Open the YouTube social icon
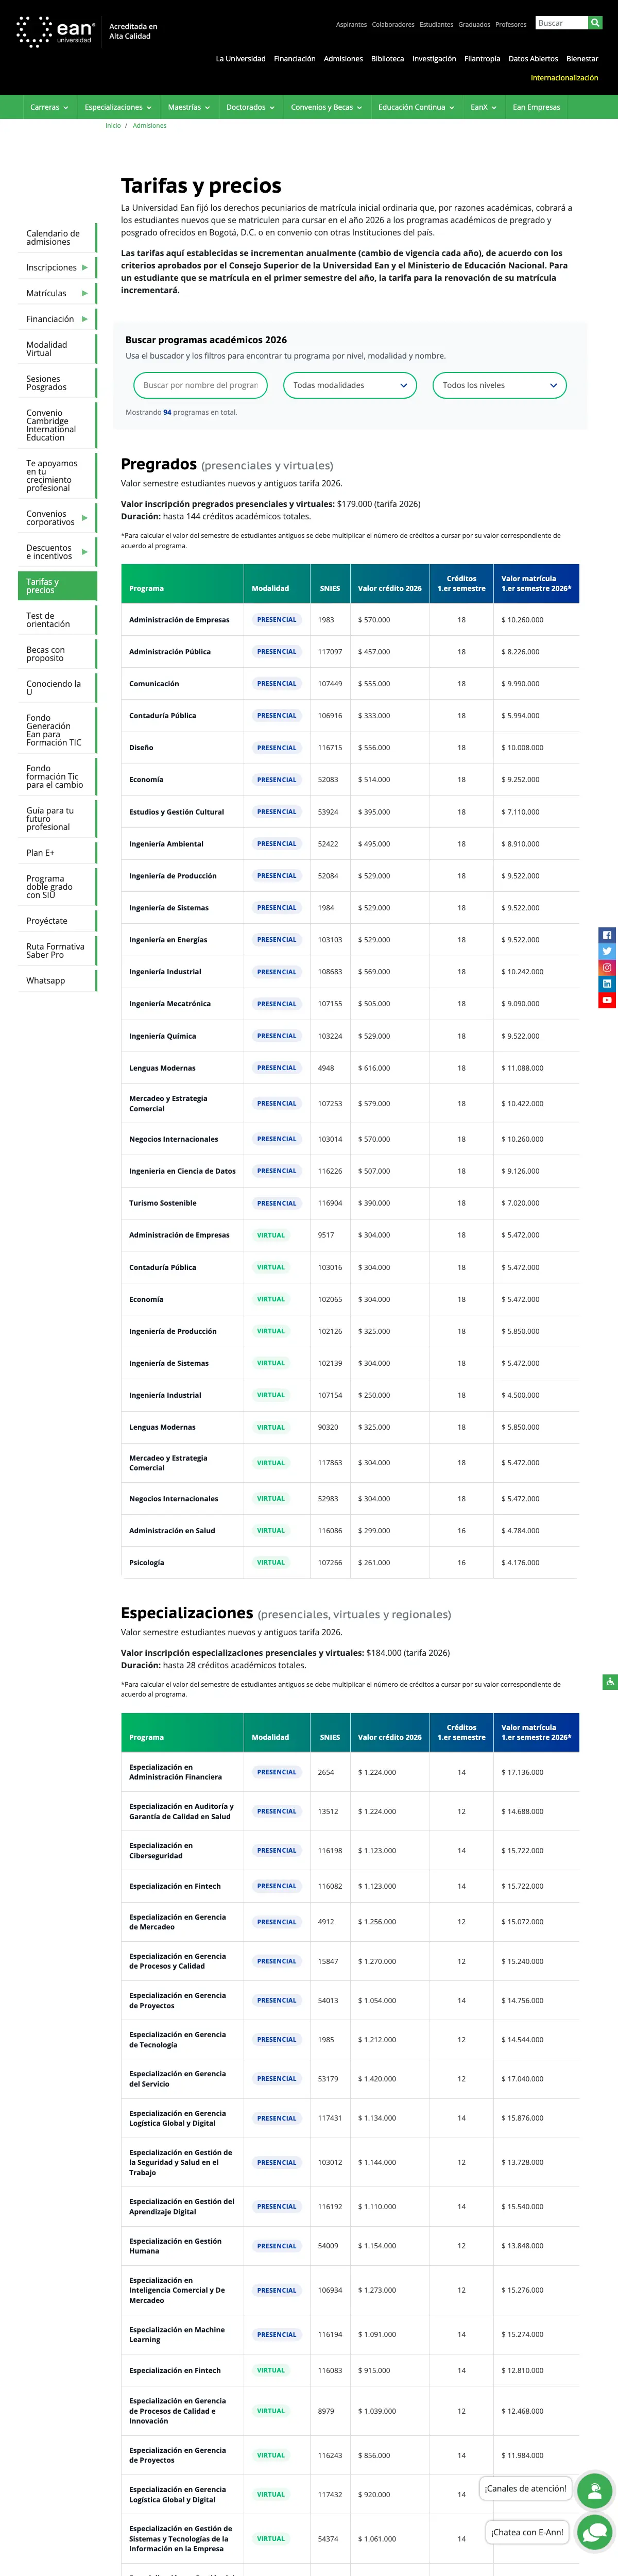This screenshot has height=2576, width=618. pos(607,1000)
